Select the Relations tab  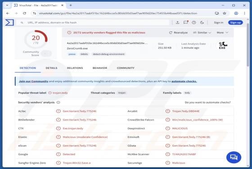point(75,68)
